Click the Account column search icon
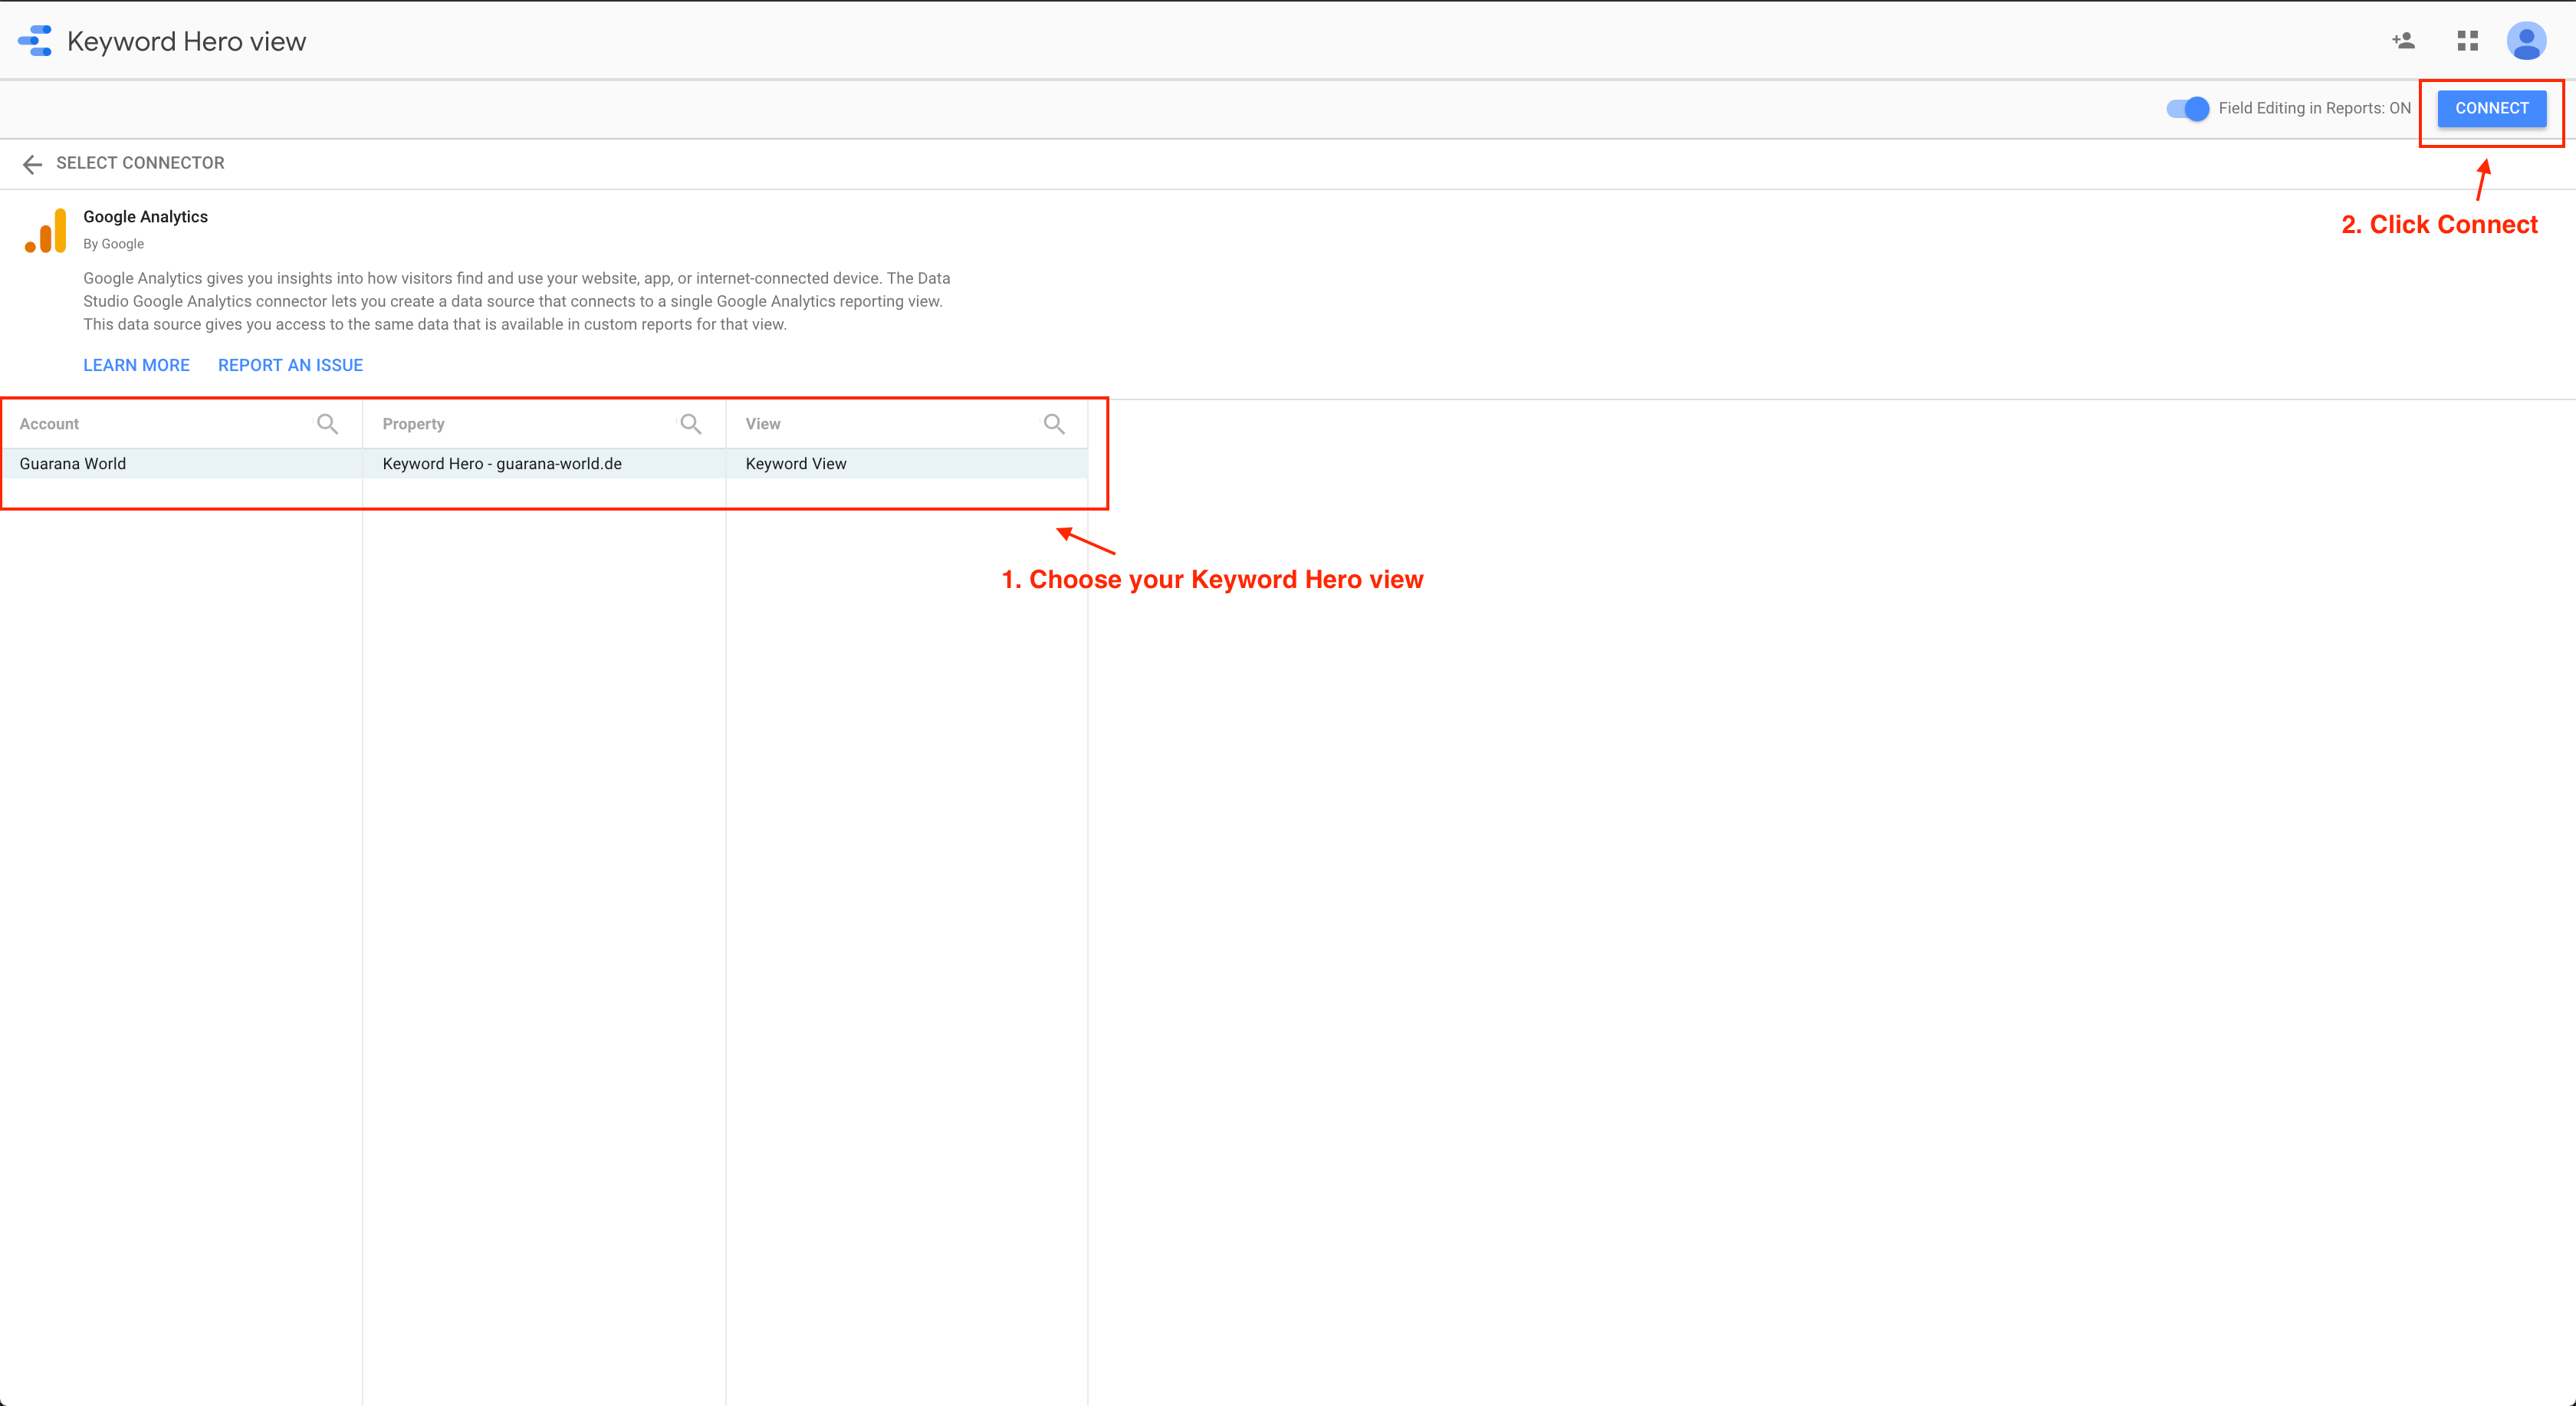Screen dimensions: 2576x1406 pyautogui.click(x=327, y=424)
